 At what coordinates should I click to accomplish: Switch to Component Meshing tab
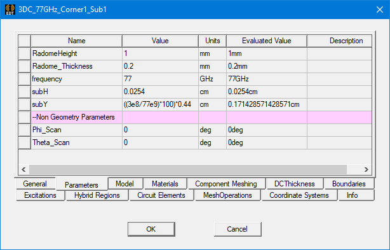pos(226,184)
